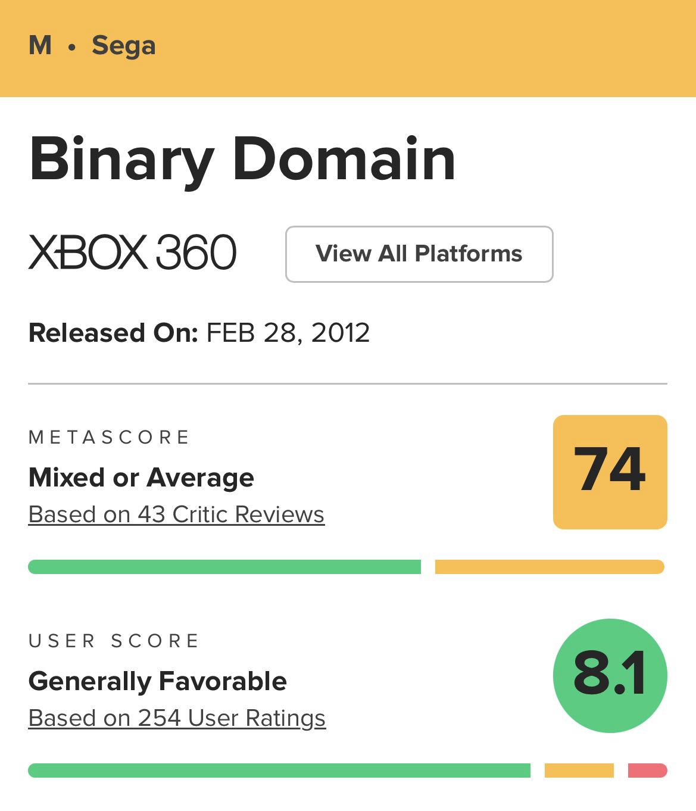Viewport: 696px width, 811px height.
Task: Click the METASCORE section label
Action: (109, 438)
